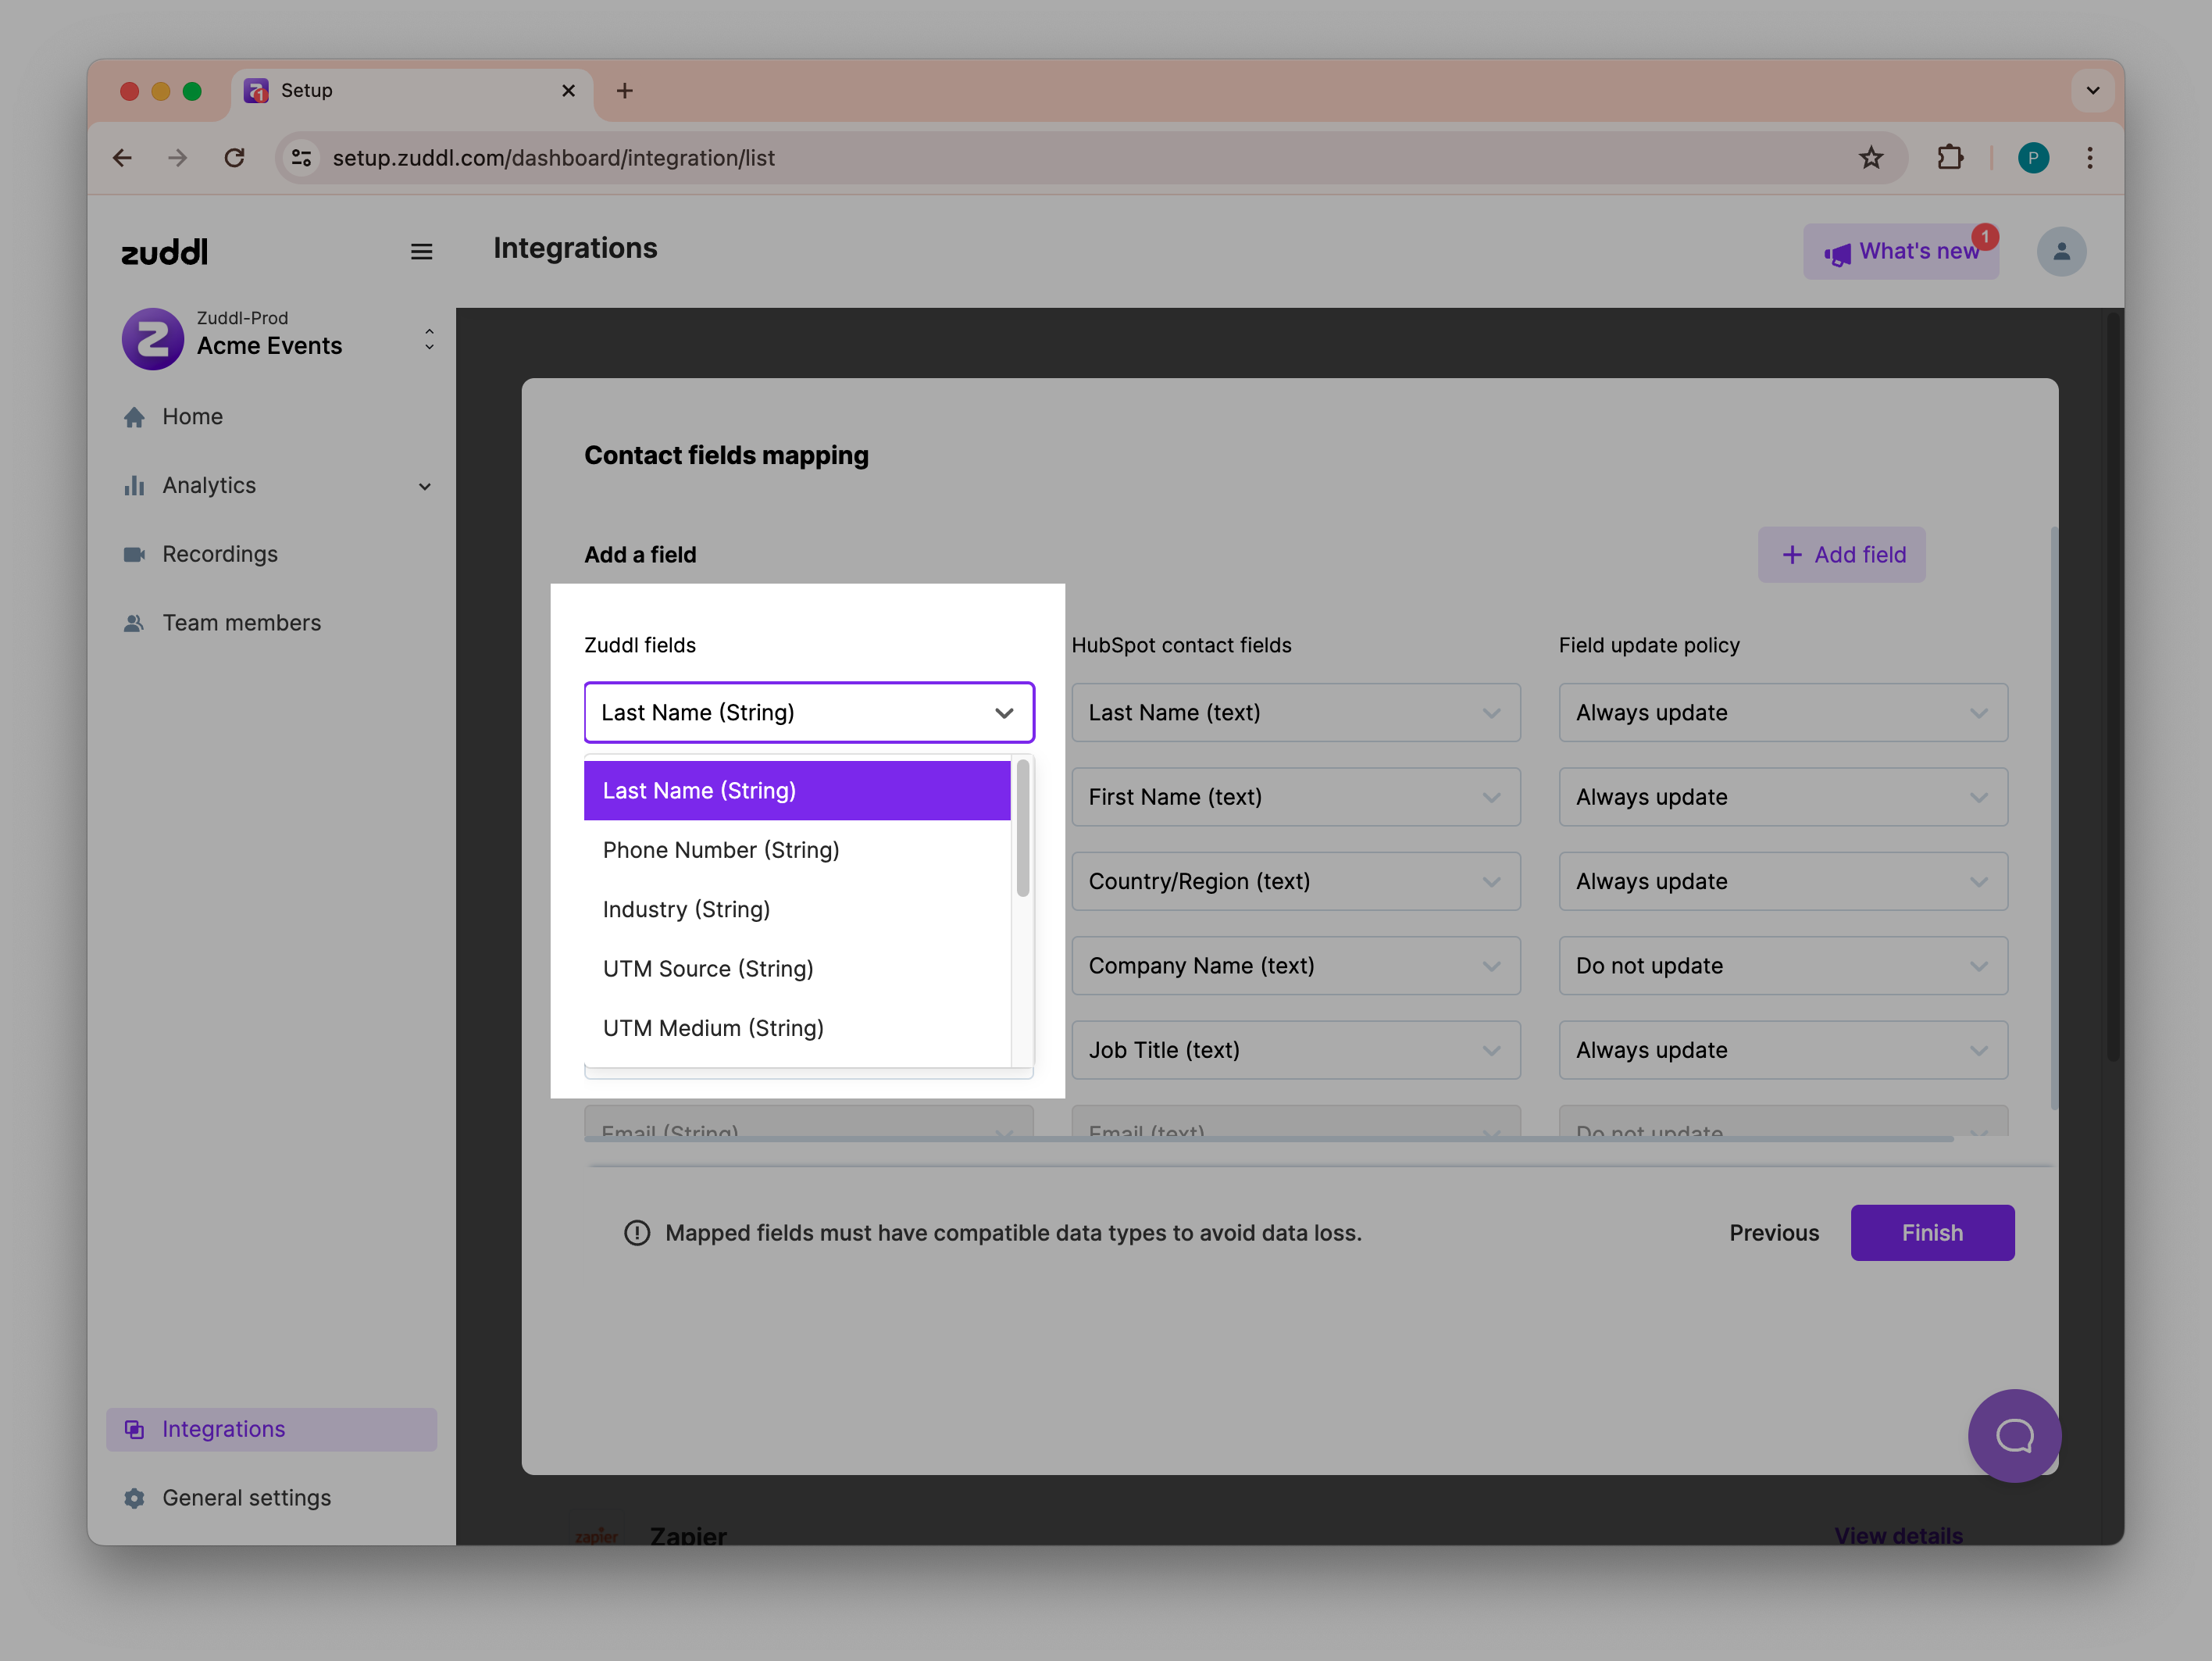This screenshot has height=1661, width=2212.
Task: Click the Add field button
Action: click(x=1841, y=555)
